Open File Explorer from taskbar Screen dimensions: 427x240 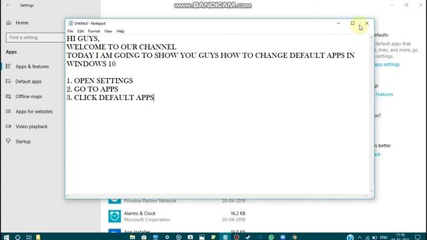tap(133, 237)
